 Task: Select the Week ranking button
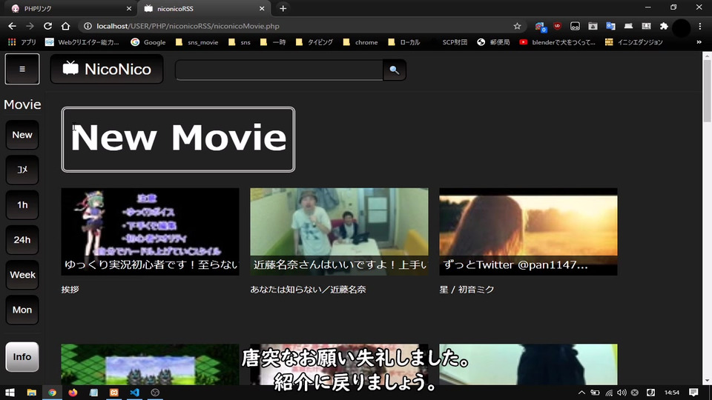pos(22,275)
